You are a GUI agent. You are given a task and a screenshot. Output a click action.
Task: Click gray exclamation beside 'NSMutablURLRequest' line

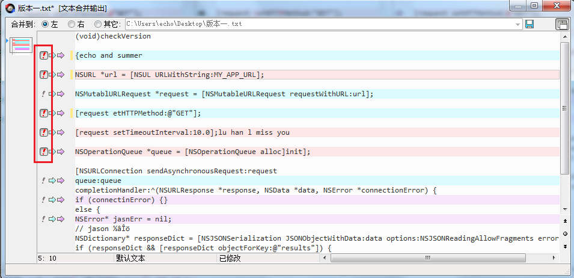tap(43, 94)
